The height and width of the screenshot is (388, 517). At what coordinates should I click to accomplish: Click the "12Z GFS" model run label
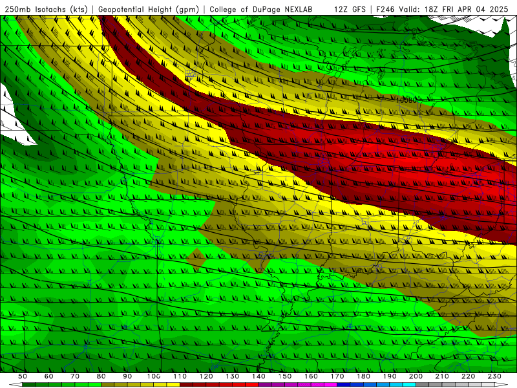pyautogui.click(x=350, y=9)
